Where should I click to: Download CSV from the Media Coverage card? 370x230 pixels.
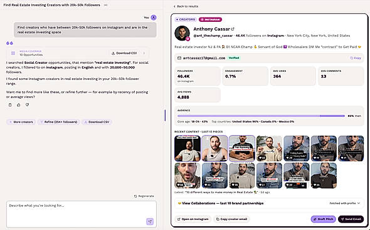coord(124,53)
